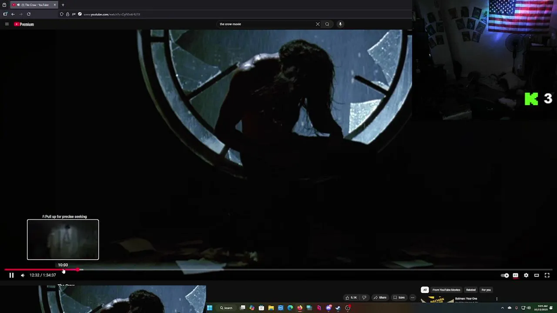
Task: Select the 'For you' filter chip
Action: click(x=486, y=290)
